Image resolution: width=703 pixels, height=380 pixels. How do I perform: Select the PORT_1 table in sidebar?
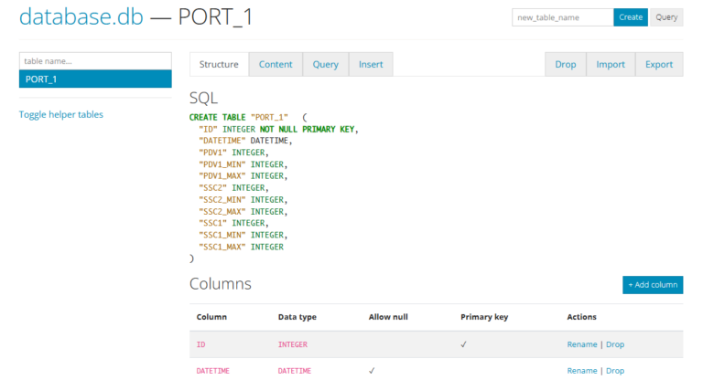click(x=95, y=79)
